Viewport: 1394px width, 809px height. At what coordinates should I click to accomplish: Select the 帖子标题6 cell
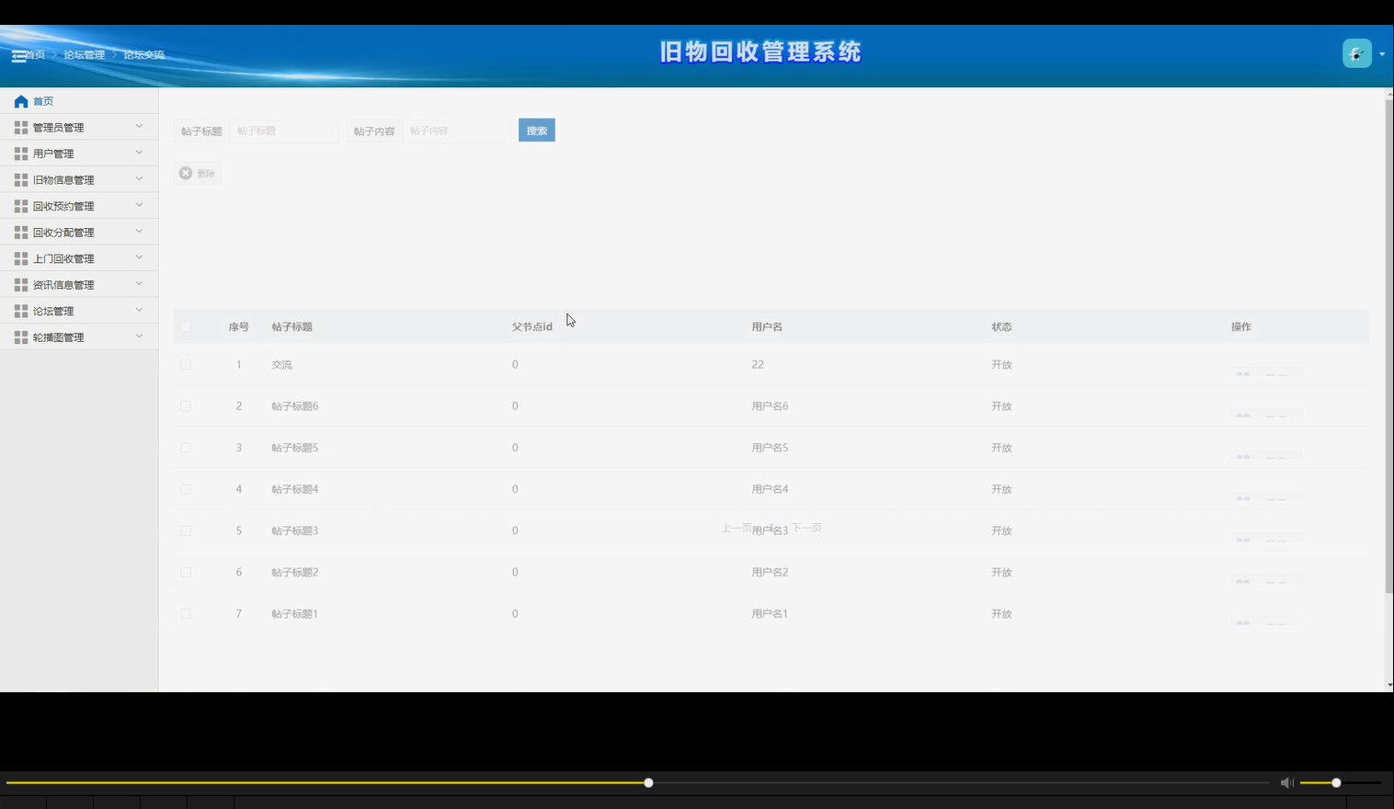[x=295, y=406]
